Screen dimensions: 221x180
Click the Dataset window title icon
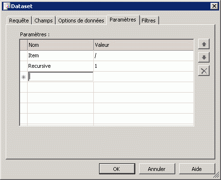[7, 6]
